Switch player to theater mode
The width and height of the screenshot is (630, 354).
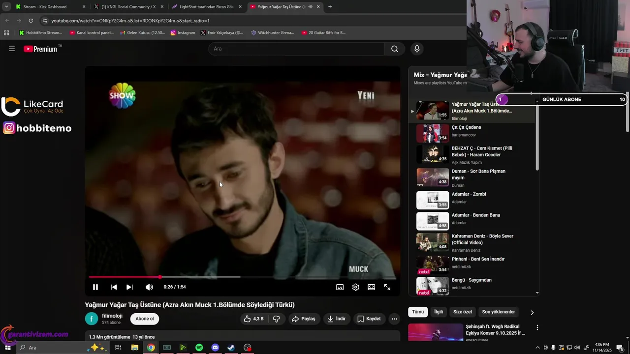point(371,287)
